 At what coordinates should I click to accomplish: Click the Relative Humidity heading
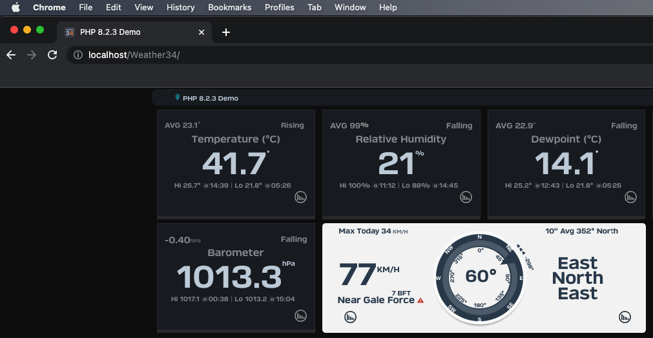pos(400,139)
